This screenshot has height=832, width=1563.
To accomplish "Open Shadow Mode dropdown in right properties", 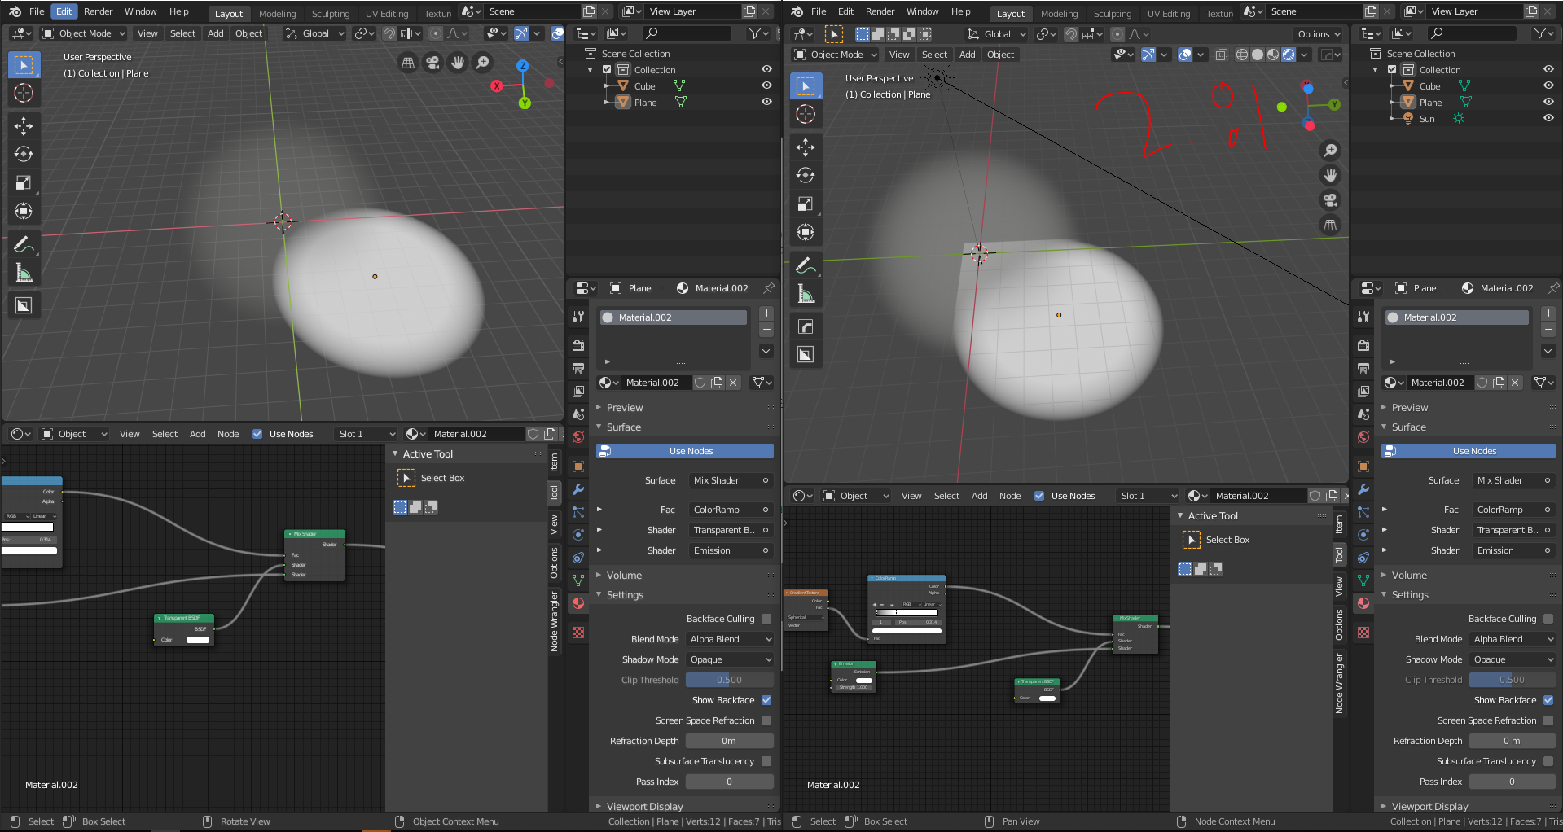I will (x=1513, y=659).
